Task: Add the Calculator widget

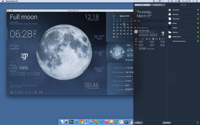Action: [198, 10]
